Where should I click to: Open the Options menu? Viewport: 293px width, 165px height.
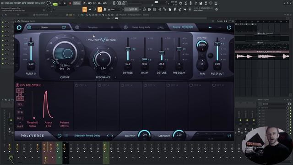point(31,3)
